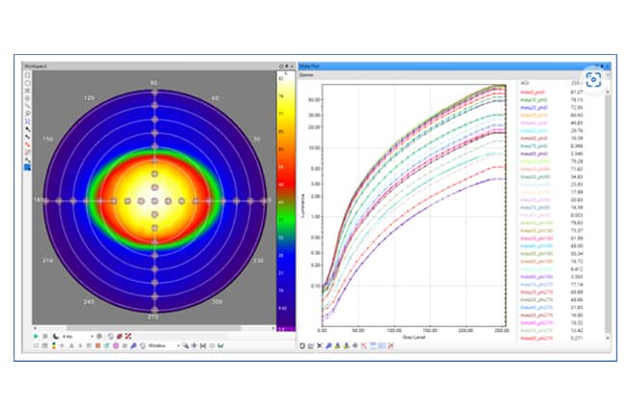628x415 pixels.
Task: Select the theta0_phi0 legend entry
Action: [x=532, y=93]
